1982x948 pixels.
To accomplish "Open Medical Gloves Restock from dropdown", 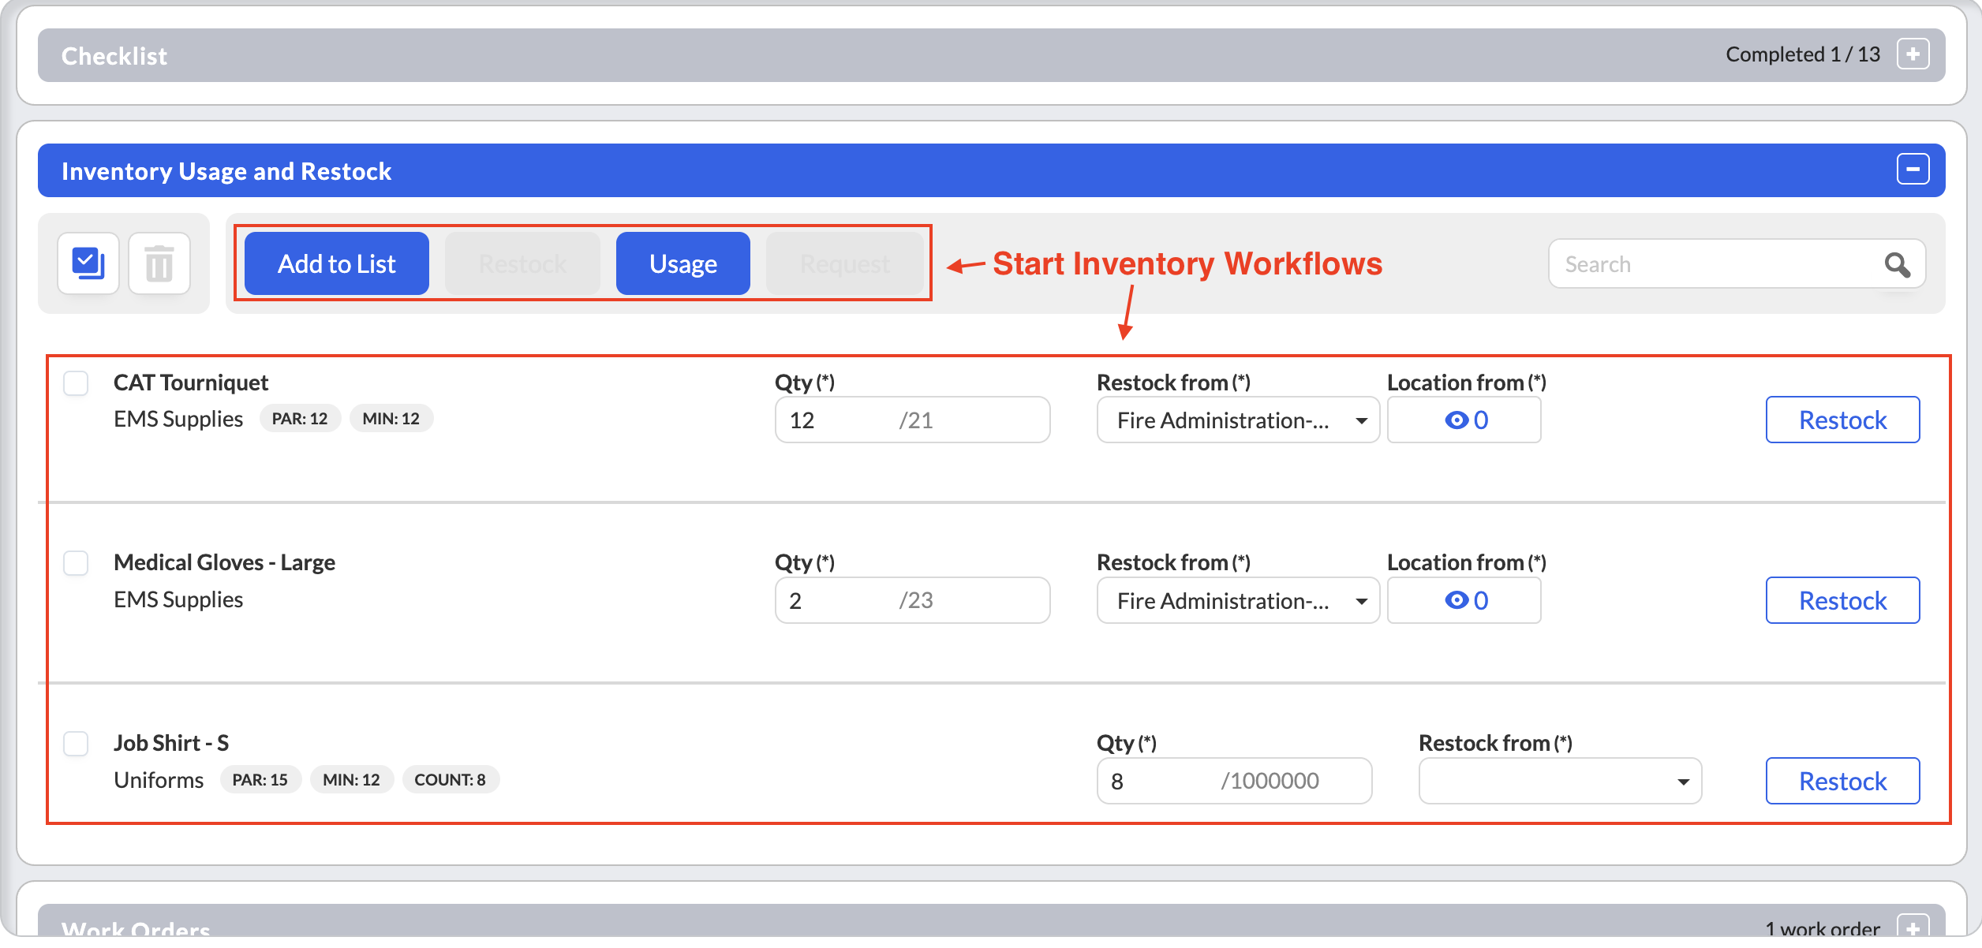I will coord(1238,601).
